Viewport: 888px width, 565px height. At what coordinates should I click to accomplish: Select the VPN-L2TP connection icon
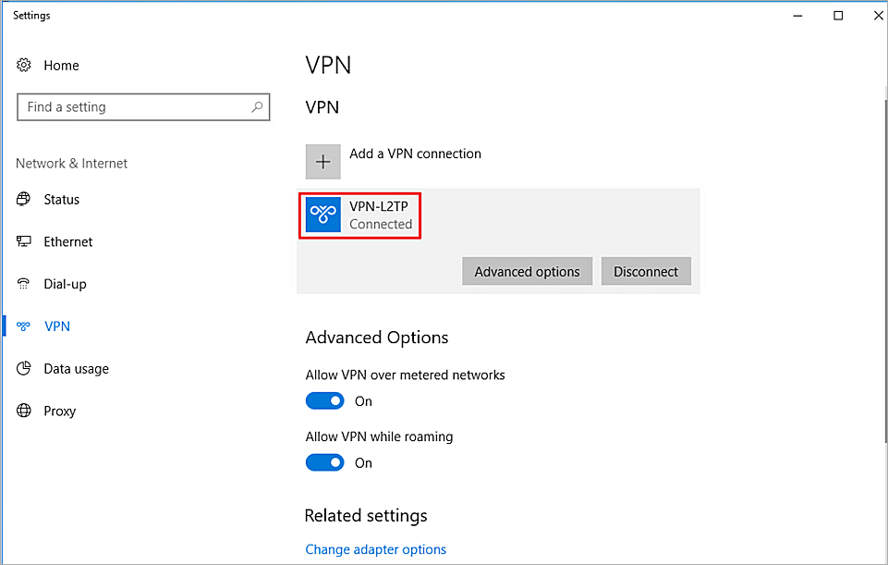(323, 215)
